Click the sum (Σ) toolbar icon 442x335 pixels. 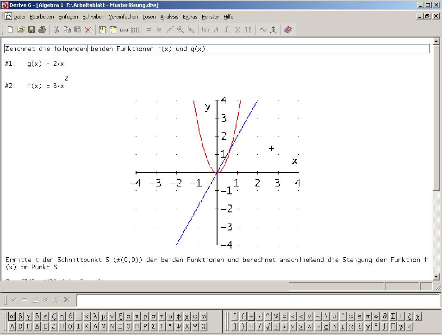[237, 30]
